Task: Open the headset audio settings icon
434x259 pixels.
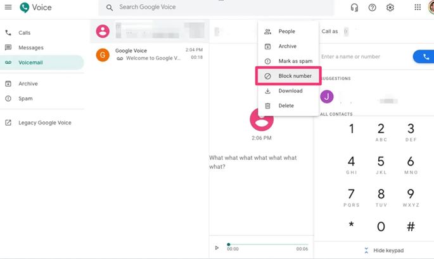Action: [x=354, y=8]
